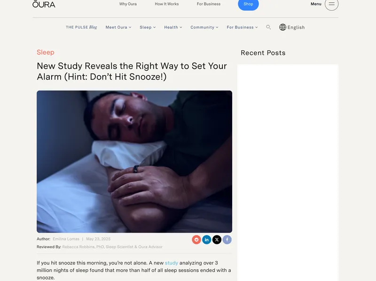Expand the Sleep blog menu

click(148, 27)
